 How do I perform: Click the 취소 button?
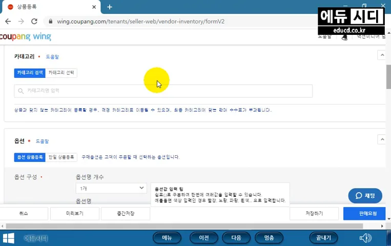(24, 214)
